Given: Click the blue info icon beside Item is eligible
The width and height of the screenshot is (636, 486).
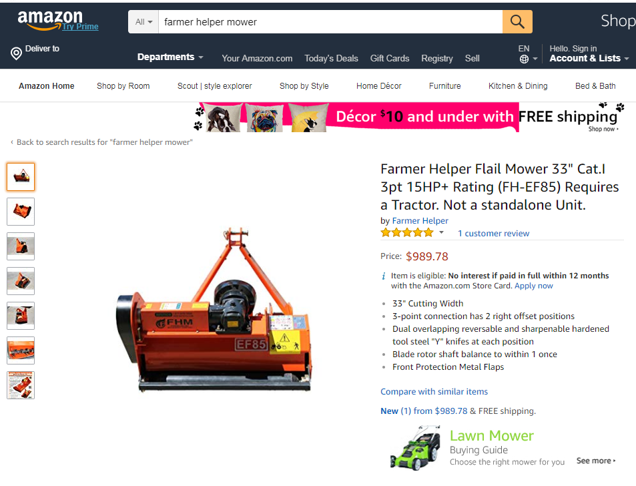Looking at the screenshot, I should pyautogui.click(x=384, y=276).
